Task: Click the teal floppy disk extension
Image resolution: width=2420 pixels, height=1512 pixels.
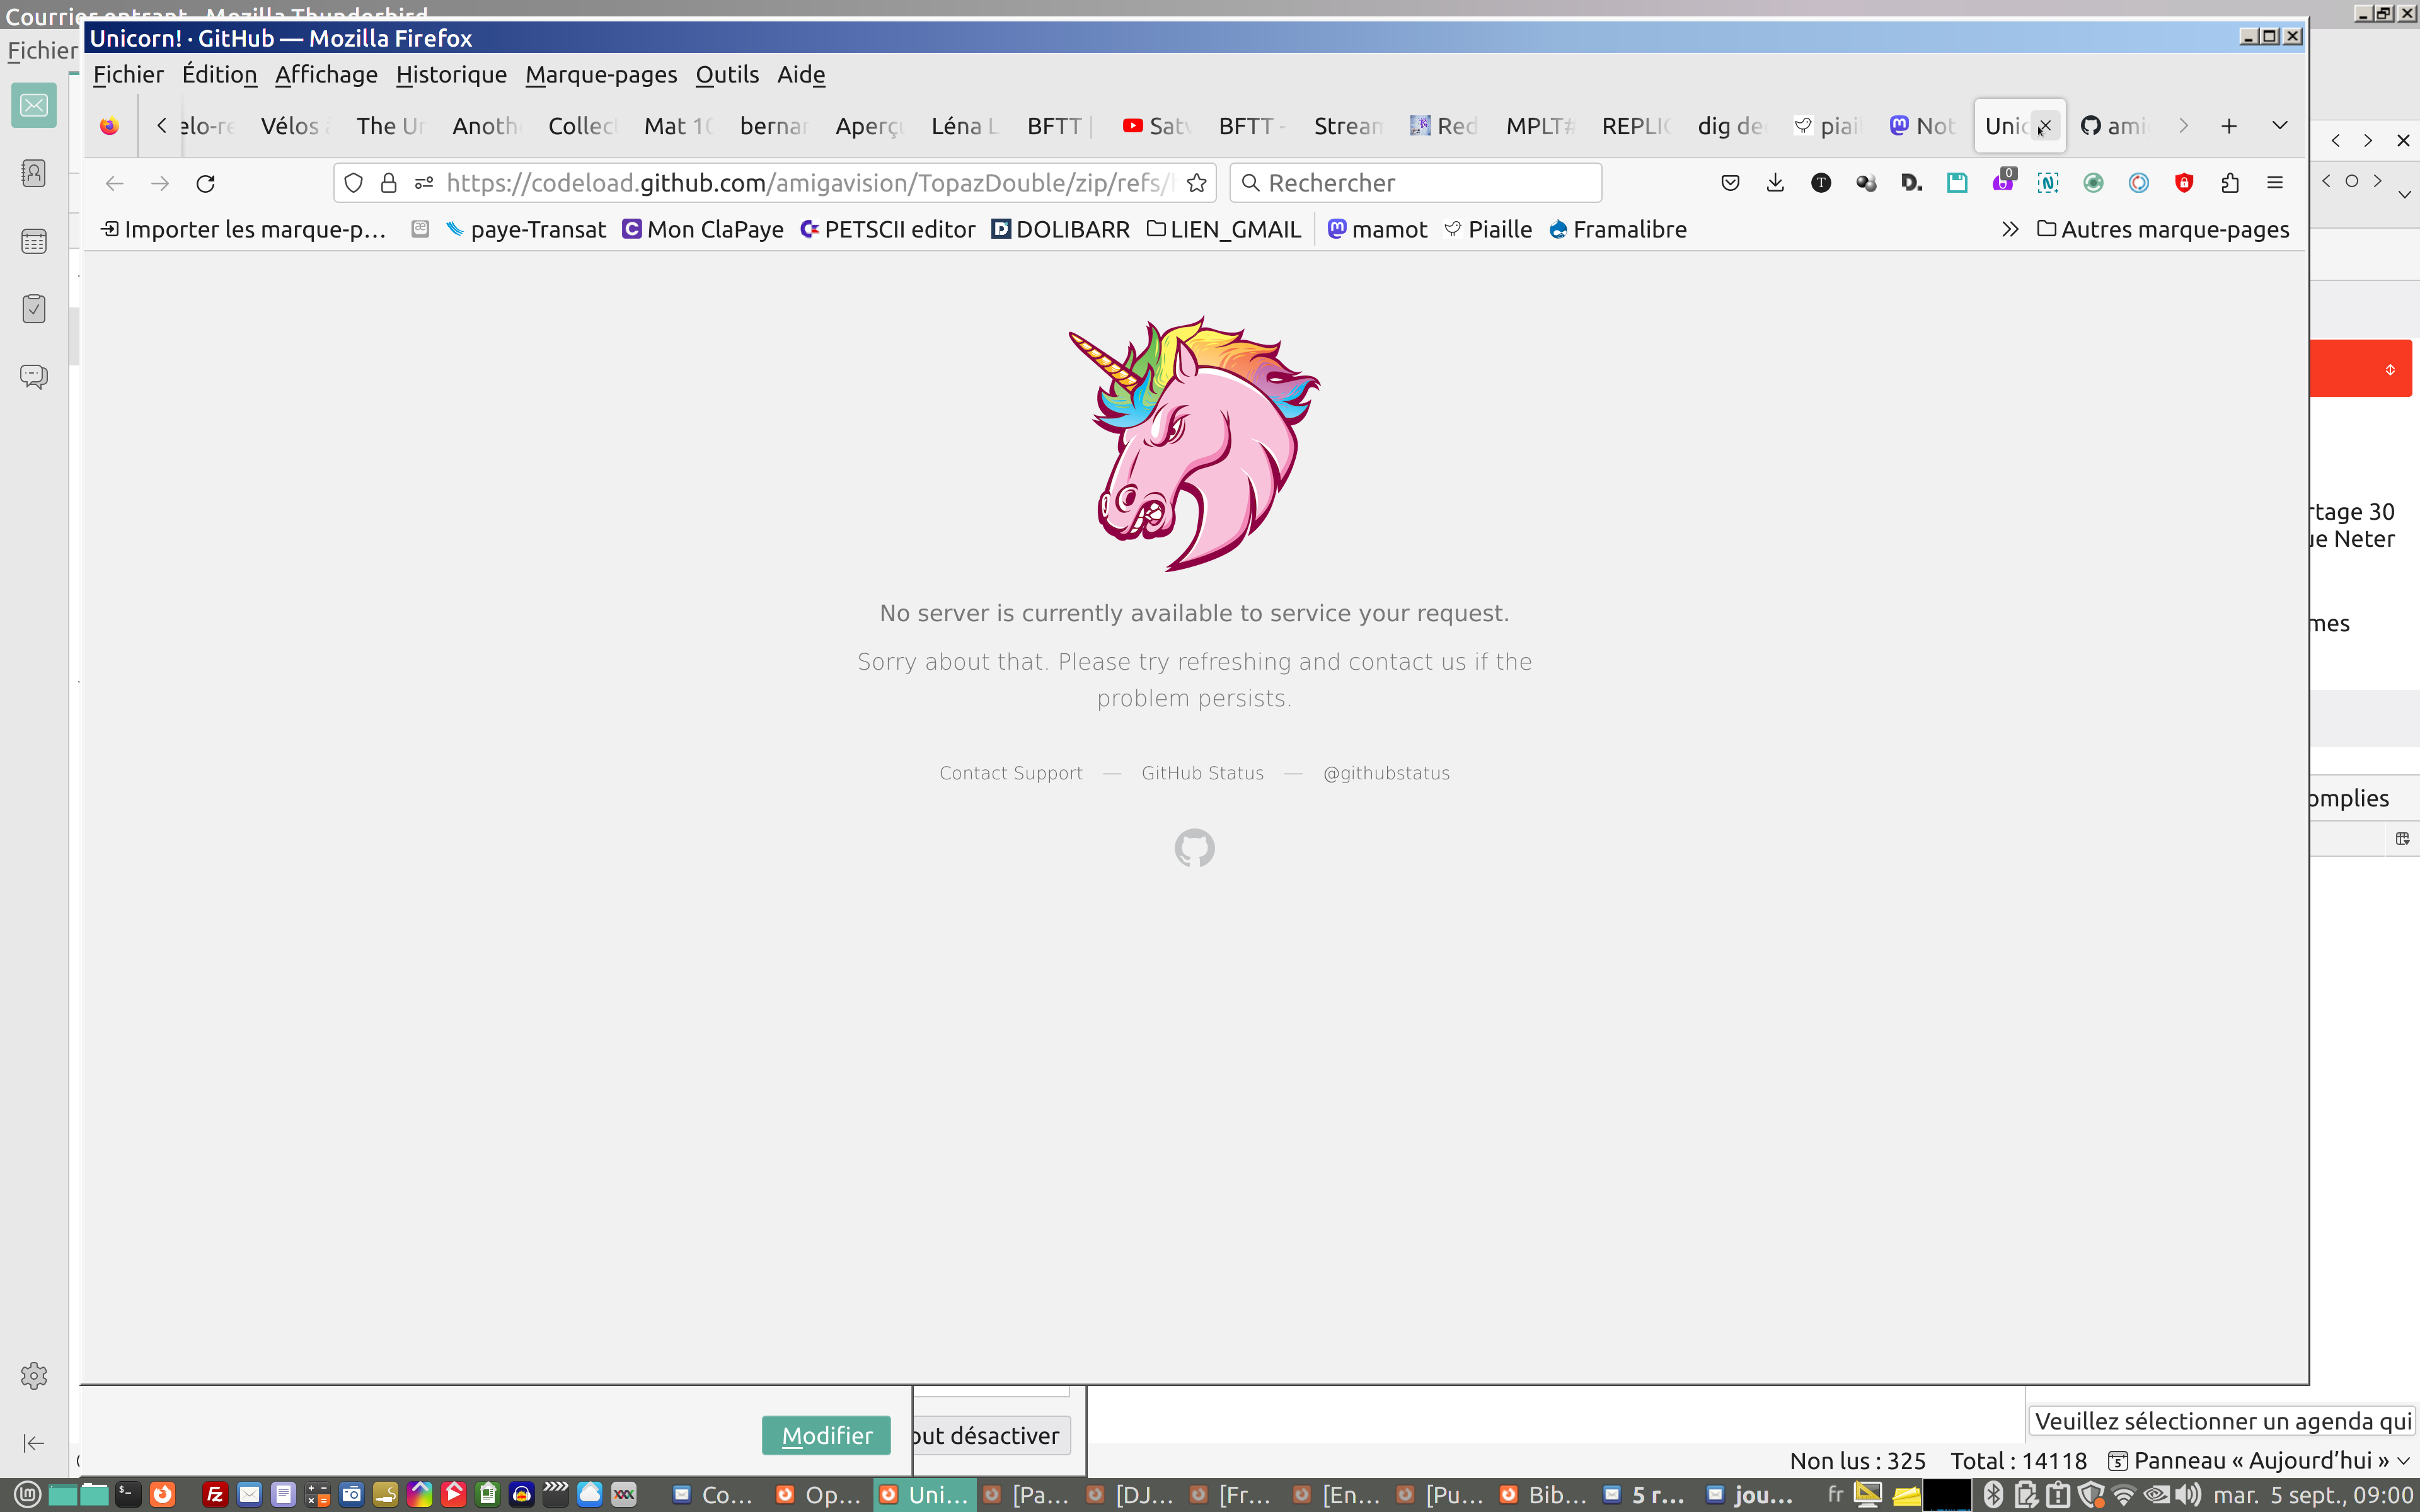Action: [x=1957, y=183]
